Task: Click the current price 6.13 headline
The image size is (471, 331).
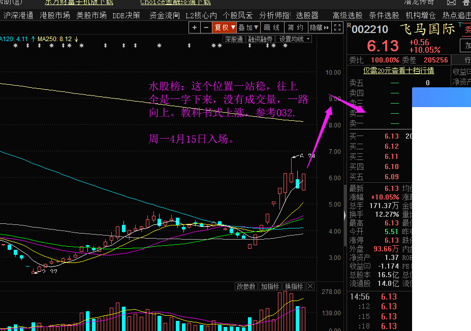Action: point(383,46)
